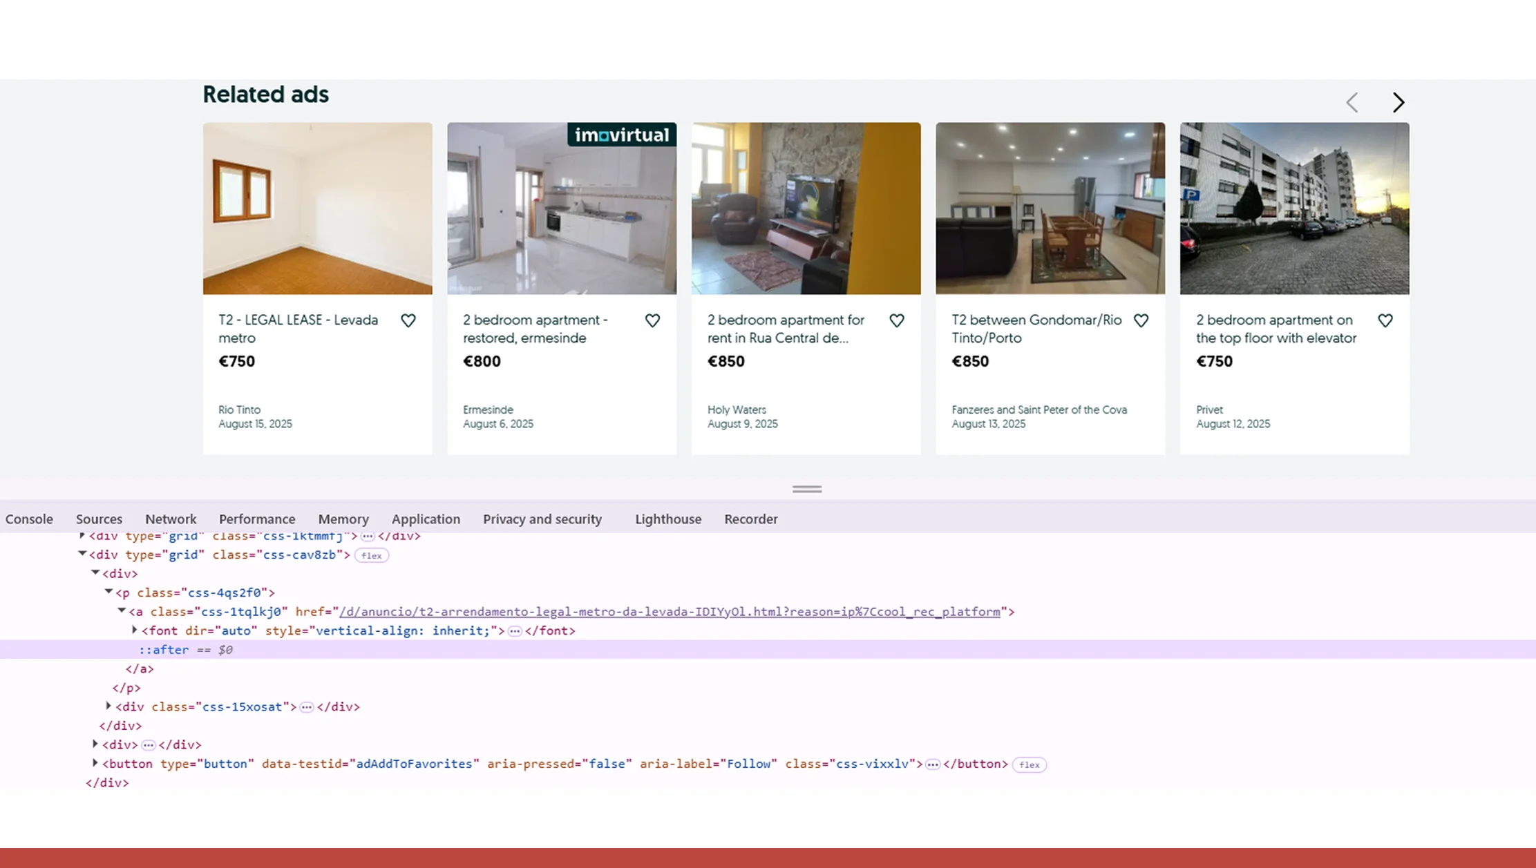Click the imovirtual badge on the listing
Viewport: 1536px width, 868px height.
click(622, 135)
